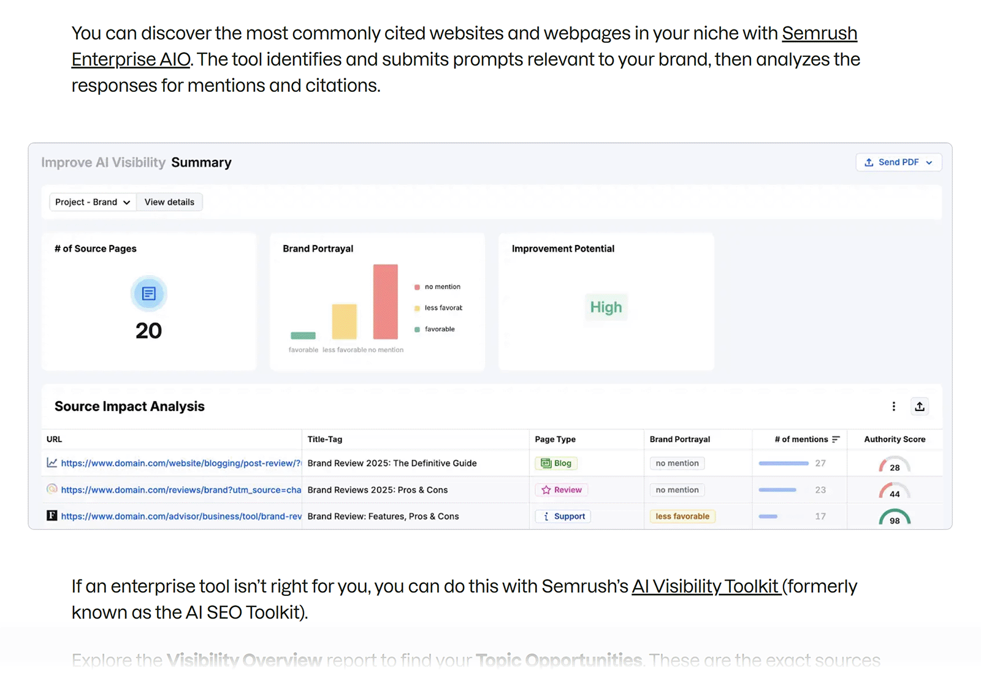Select 'Brand Review: Features, Pros & Cons' title
981x678 pixels.
(x=383, y=516)
